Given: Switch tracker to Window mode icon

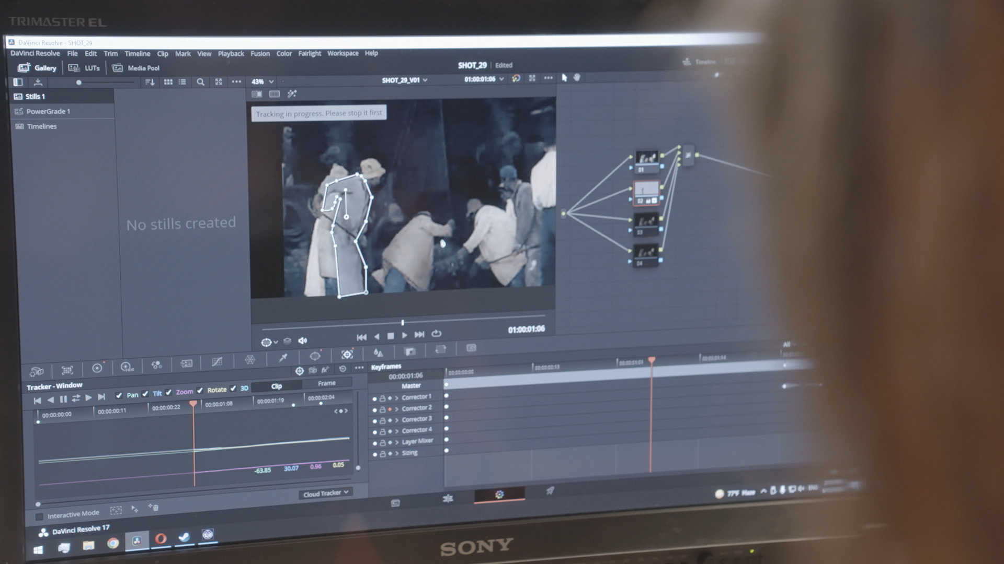Looking at the screenshot, I should pyautogui.click(x=300, y=371).
